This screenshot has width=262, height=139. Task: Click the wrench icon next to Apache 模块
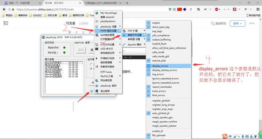point(124,45)
